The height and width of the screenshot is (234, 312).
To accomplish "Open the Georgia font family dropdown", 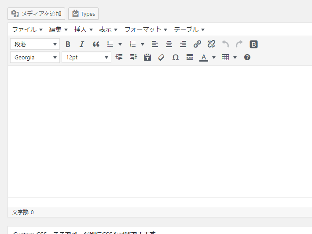I will coord(35,57).
